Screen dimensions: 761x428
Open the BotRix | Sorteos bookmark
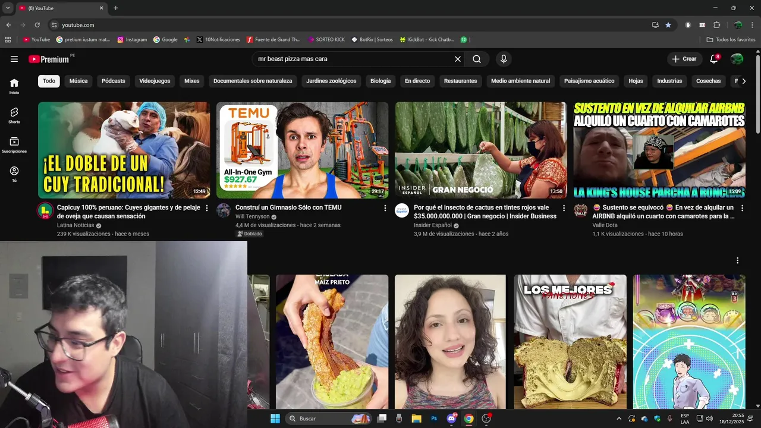[372, 40]
